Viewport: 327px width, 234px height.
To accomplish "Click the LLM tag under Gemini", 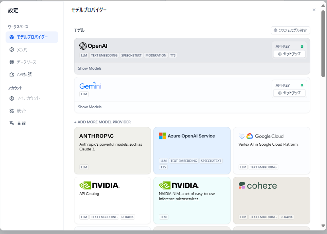I will pos(84,94).
